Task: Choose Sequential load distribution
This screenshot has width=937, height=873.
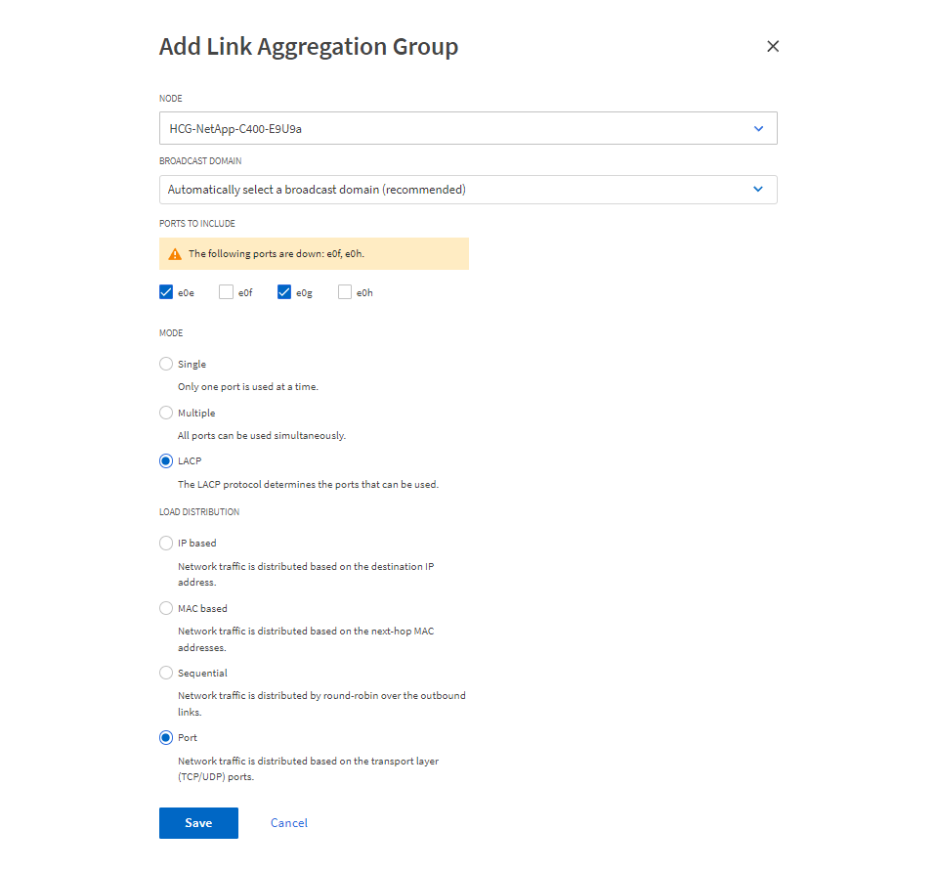Action: [166, 673]
